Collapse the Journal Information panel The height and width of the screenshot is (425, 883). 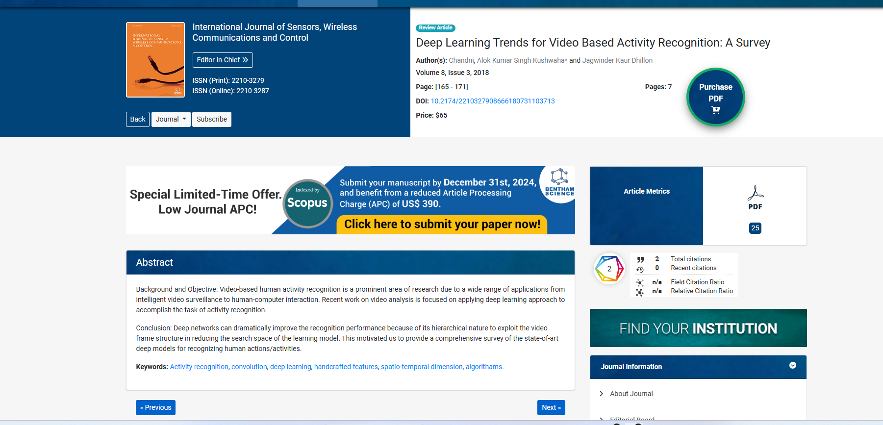tap(792, 366)
